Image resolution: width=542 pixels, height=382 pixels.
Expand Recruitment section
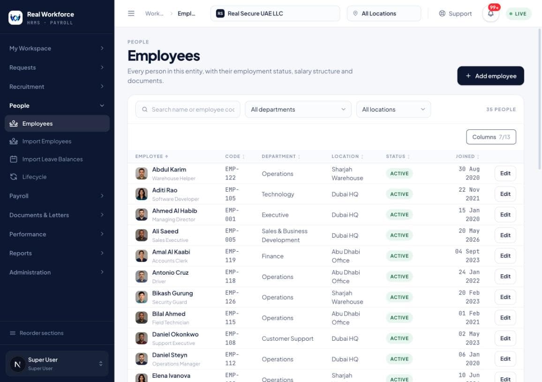[x=57, y=86]
